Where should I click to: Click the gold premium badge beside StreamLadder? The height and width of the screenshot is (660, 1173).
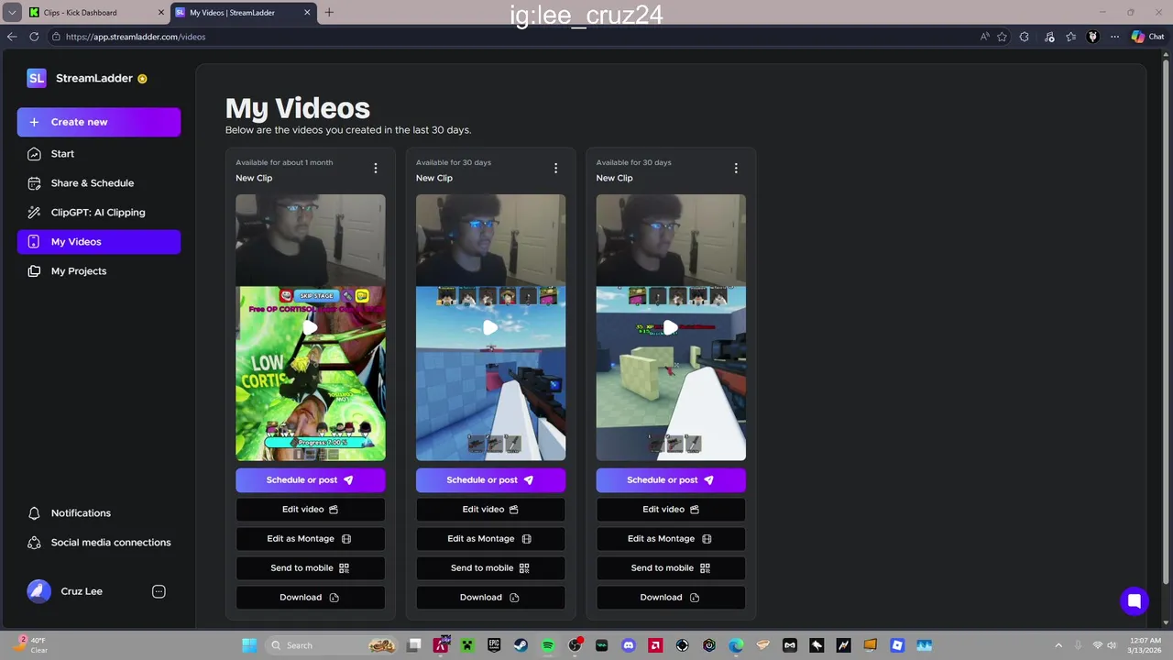click(142, 79)
